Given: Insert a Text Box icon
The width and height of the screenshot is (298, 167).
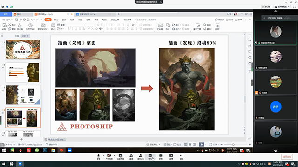Looking at the screenshot, I should (x=160, y=25).
